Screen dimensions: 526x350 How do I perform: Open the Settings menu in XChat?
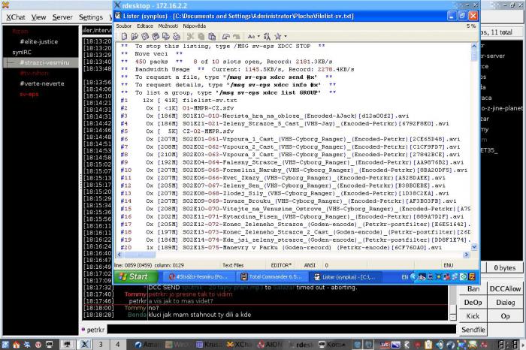(x=91, y=17)
